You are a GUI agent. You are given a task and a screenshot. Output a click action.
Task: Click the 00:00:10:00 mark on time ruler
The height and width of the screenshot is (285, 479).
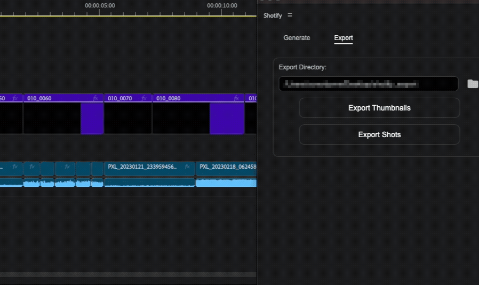coord(222,5)
